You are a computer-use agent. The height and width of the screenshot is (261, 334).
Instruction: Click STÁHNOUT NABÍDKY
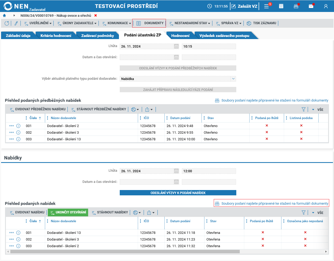point(110,212)
